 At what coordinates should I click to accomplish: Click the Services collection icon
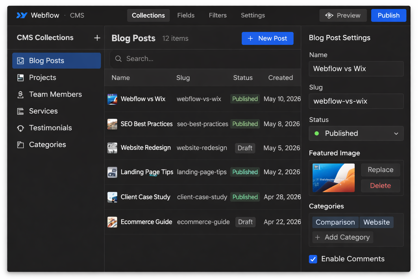pyautogui.click(x=21, y=111)
